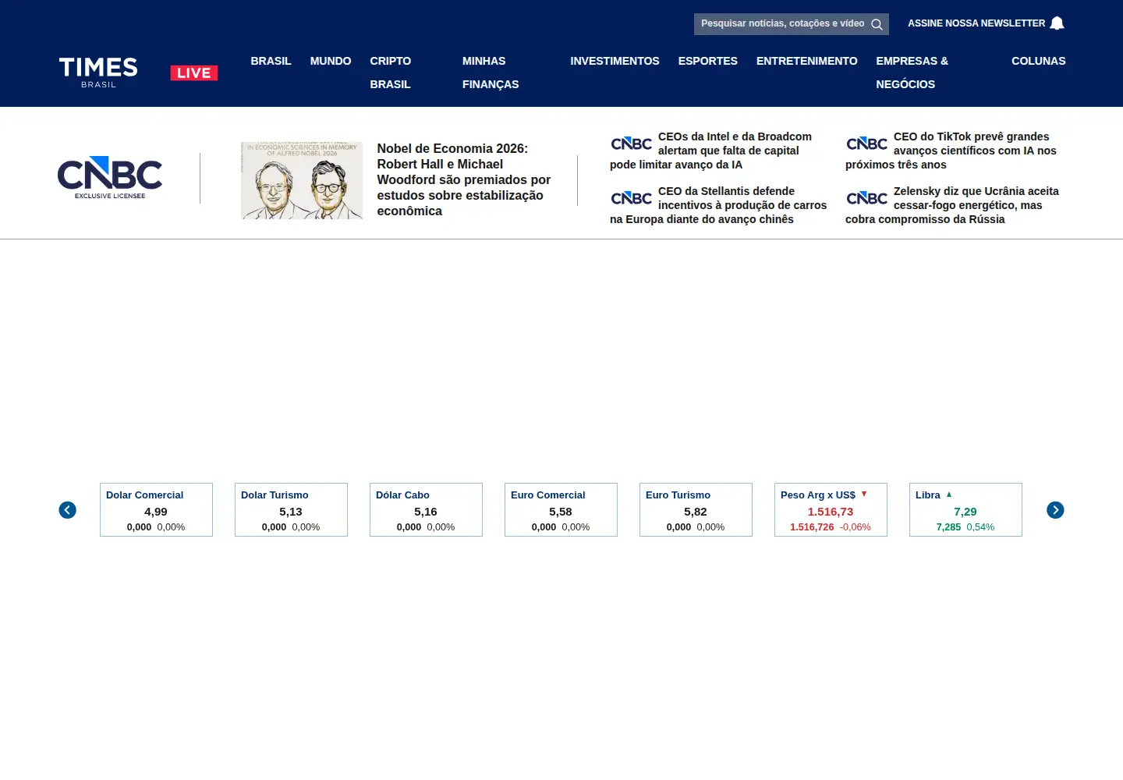Open the ENTRETENIMENTO menu section

pos(806,61)
